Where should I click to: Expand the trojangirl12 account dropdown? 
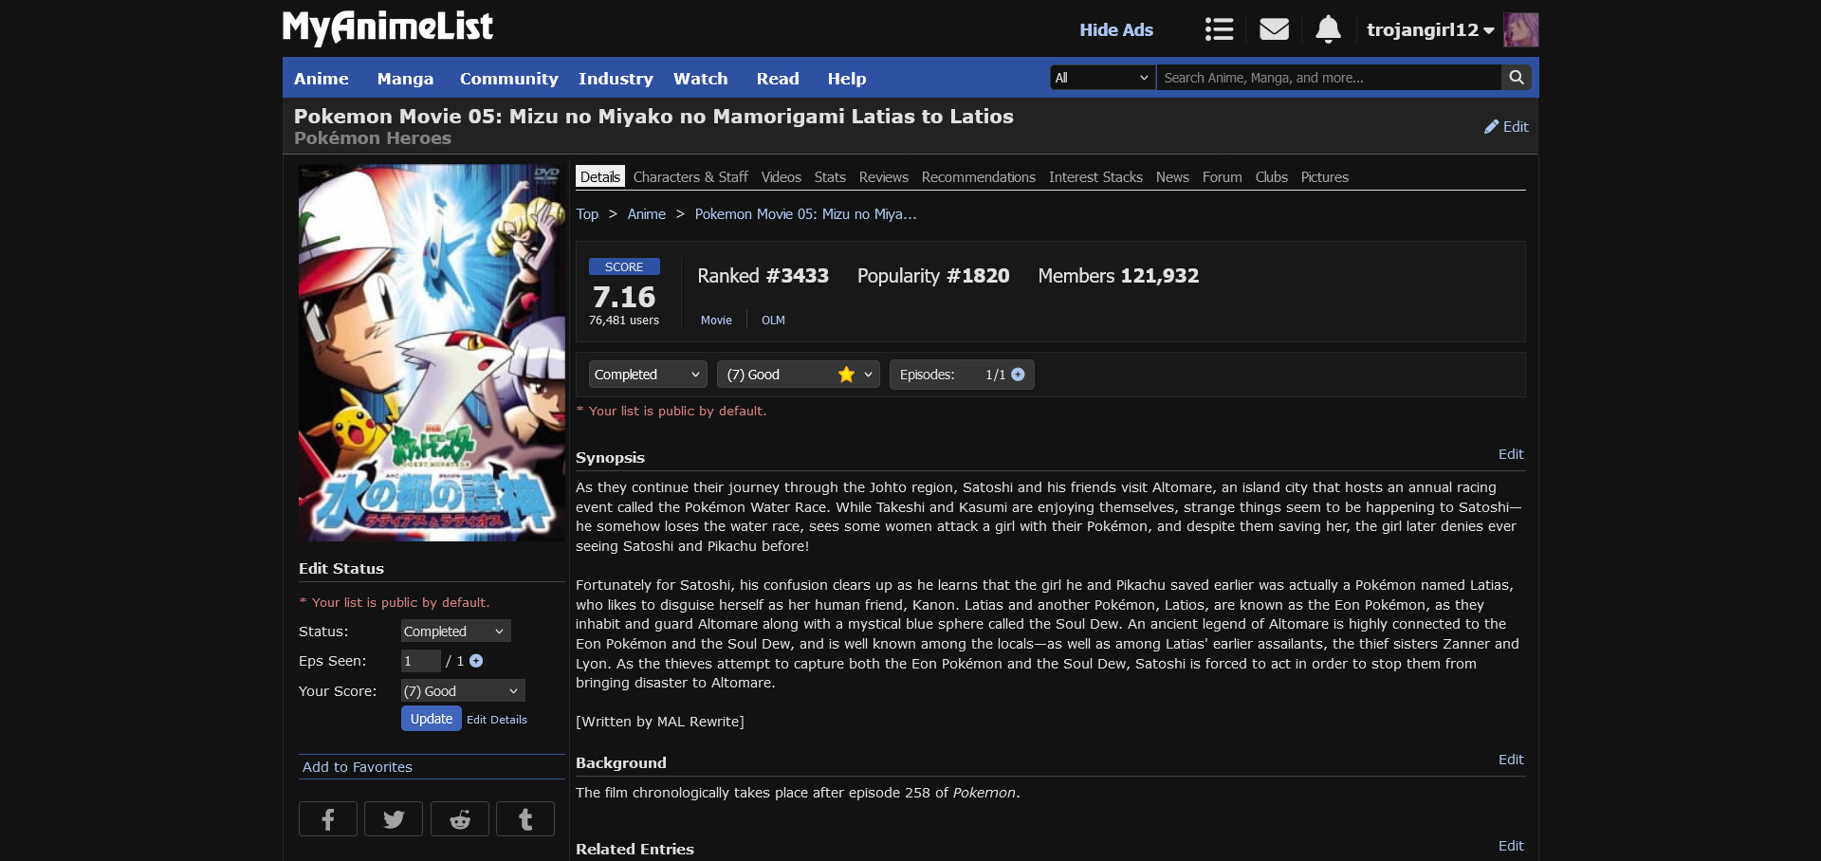[1430, 29]
